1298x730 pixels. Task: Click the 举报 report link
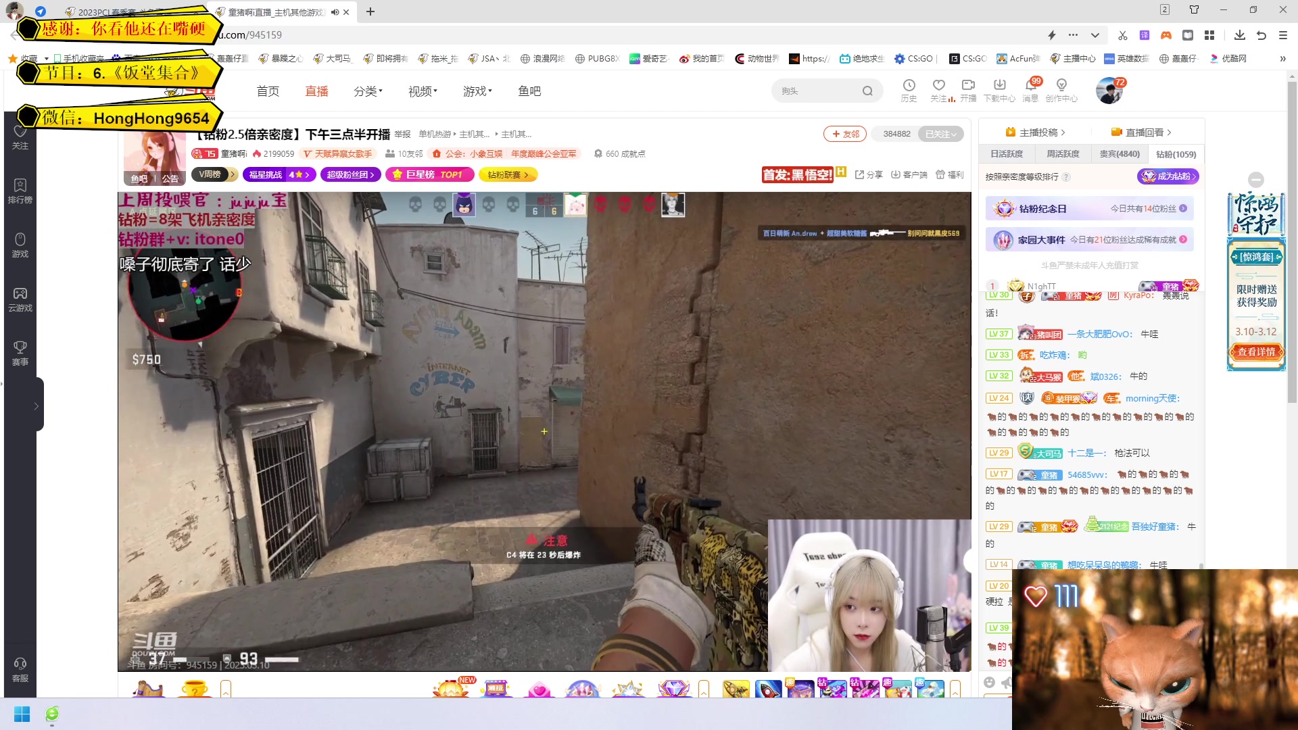click(402, 134)
